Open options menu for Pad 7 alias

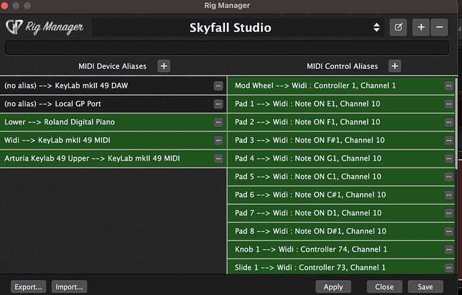(449, 213)
